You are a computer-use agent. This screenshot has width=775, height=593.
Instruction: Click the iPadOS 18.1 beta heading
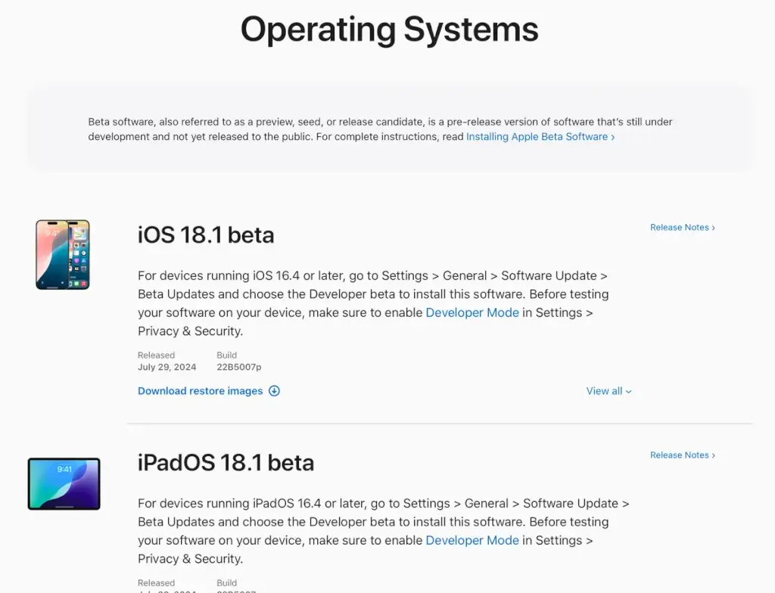226,463
